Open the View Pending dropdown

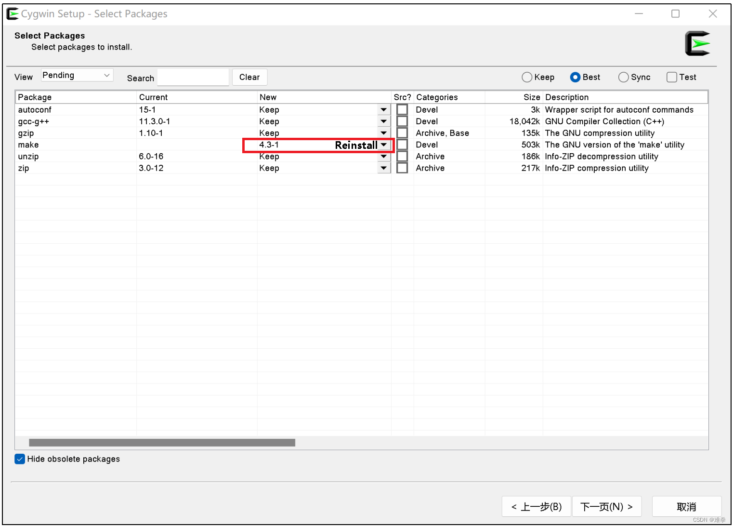[x=77, y=75]
